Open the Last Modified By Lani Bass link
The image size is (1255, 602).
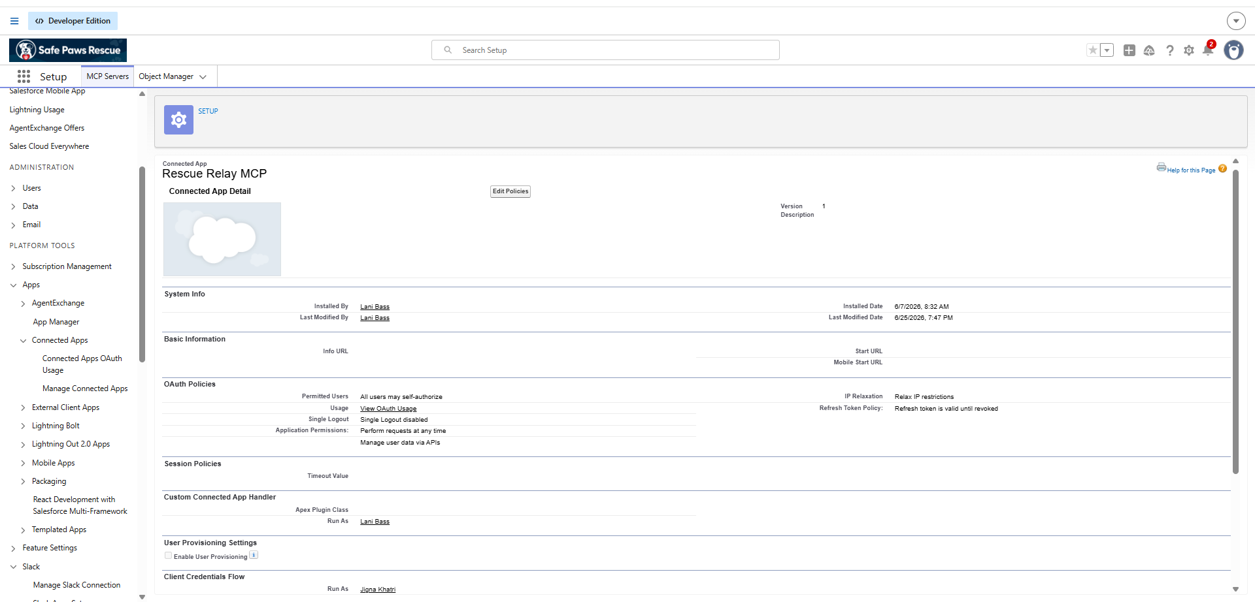click(x=375, y=318)
